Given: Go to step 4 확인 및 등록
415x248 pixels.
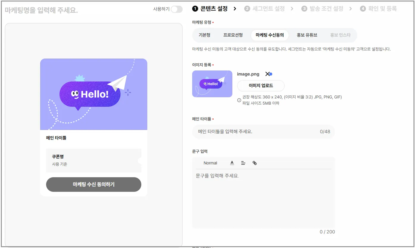Looking at the screenshot, I should click(x=378, y=9).
